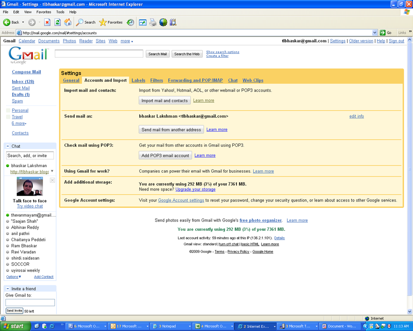Open Favorites star in the toolbar

point(103,22)
